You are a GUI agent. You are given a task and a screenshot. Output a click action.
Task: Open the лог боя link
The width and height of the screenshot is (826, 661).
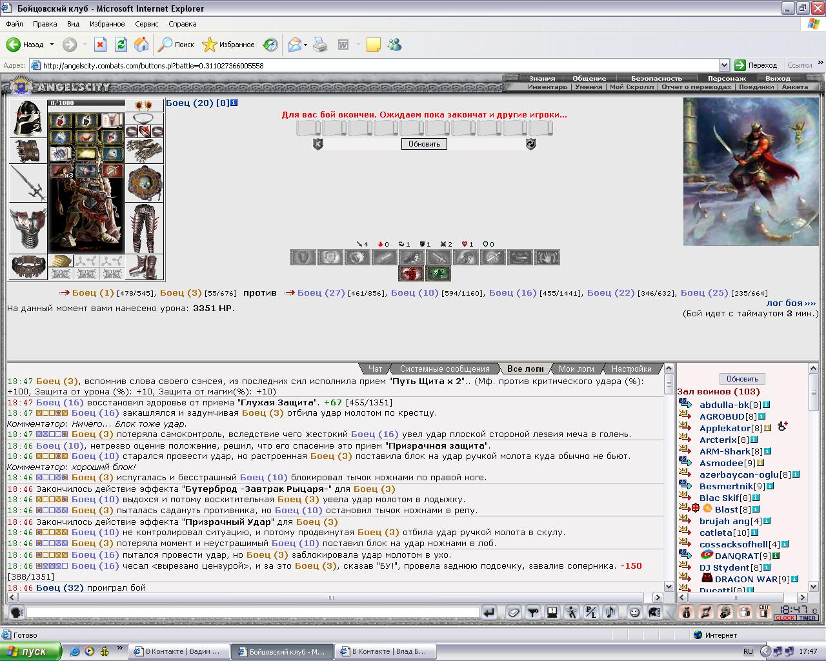791,303
